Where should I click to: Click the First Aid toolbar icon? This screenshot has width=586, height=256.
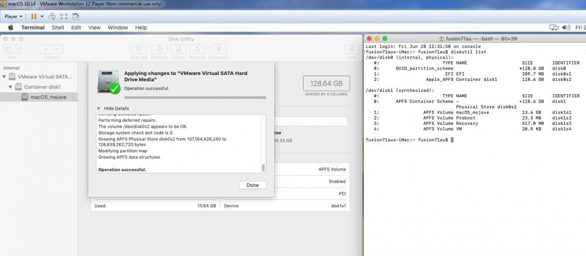click(x=139, y=49)
